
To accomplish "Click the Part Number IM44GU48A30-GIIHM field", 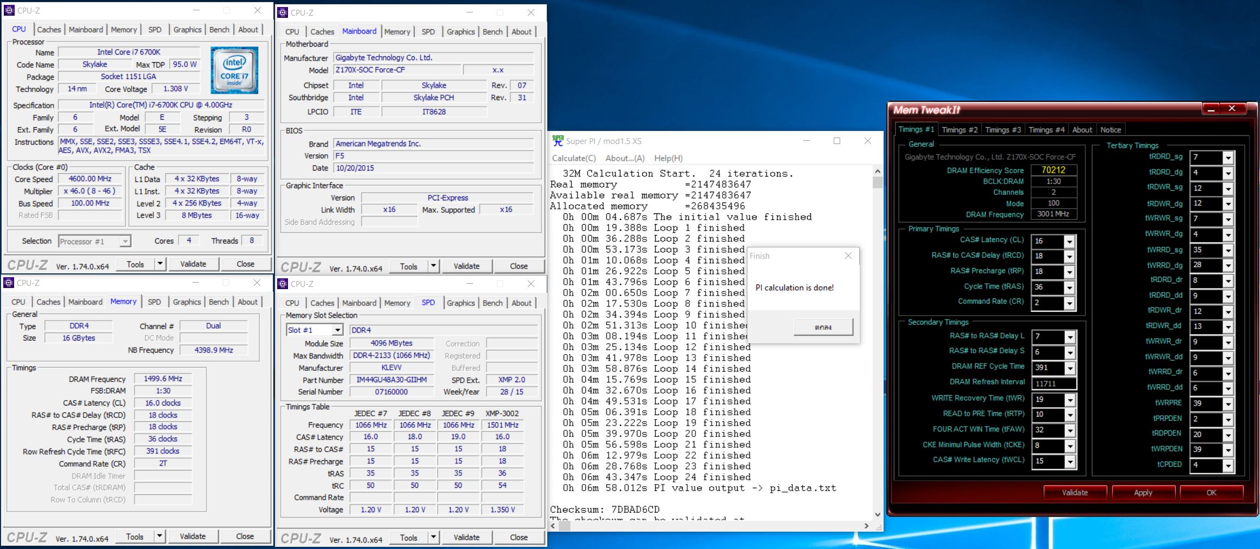I will click(x=392, y=380).
